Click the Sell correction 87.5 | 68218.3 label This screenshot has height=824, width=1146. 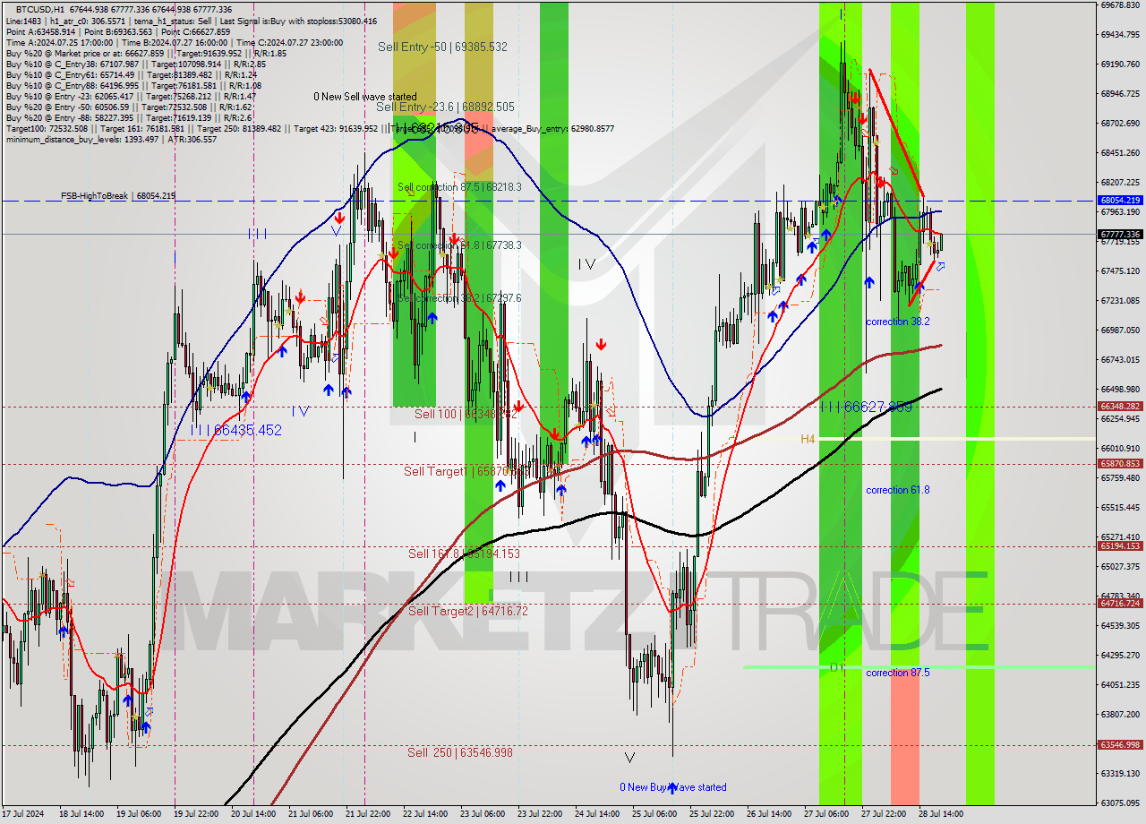tap(459, 187)
